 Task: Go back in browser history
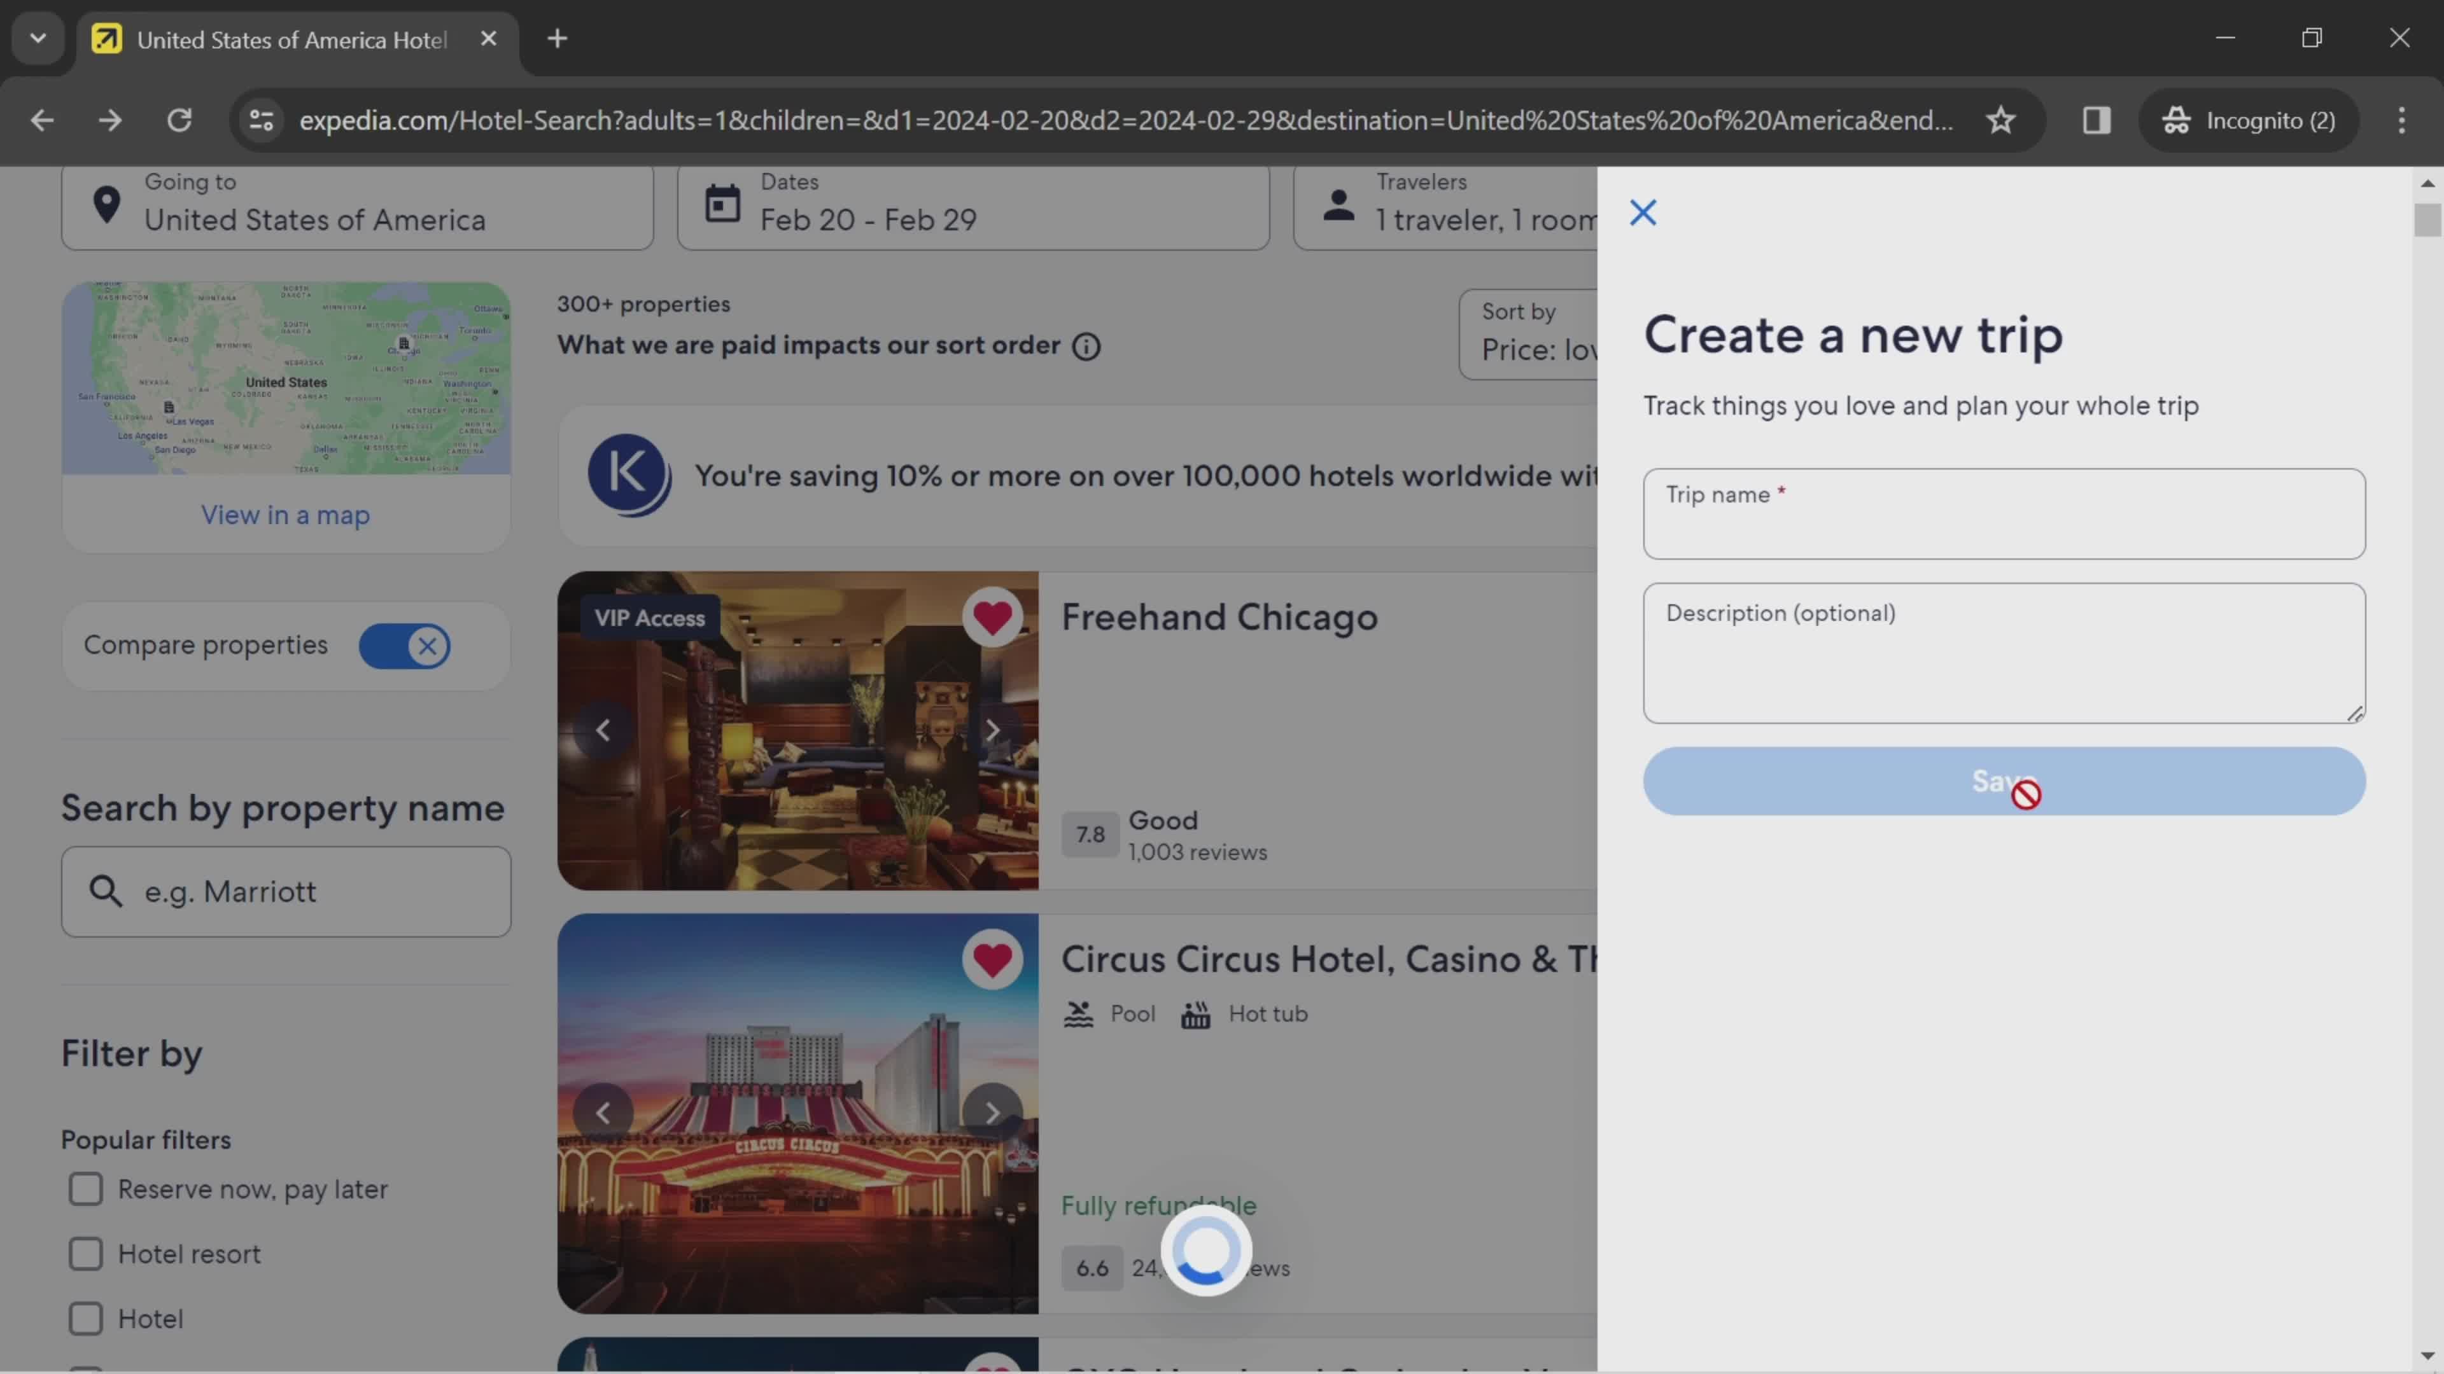[x=42, y=120]
